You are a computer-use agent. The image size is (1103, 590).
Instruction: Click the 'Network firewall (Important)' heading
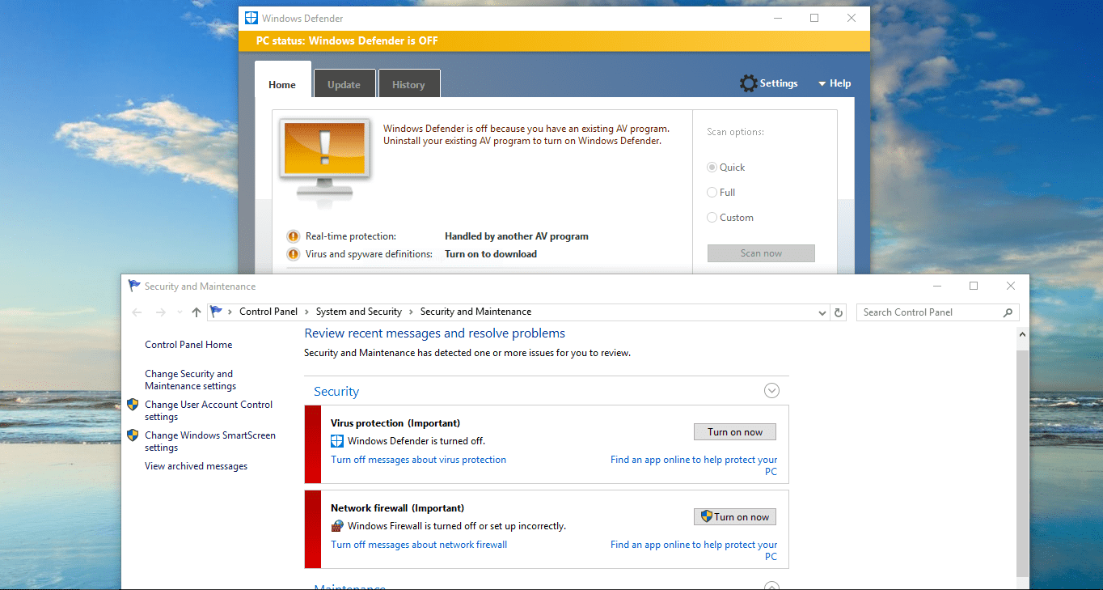(x=398, y=508)
